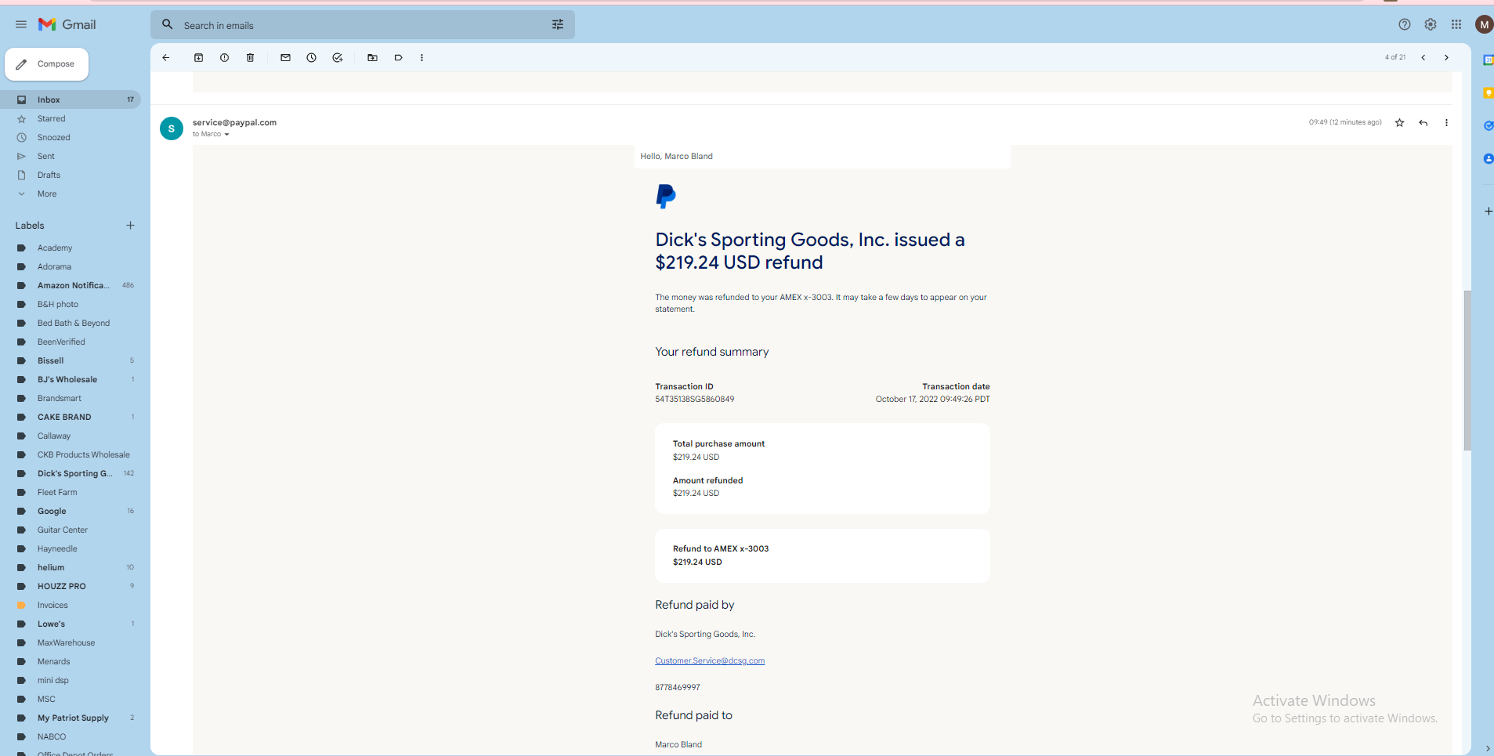Open the Labels tag icon in the toolbar
Viewport: 1494px width, 756px height.
click(399, 57)
